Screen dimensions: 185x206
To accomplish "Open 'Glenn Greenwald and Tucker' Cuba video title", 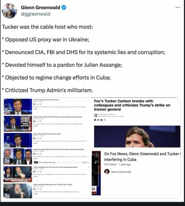I will click(x=142, y=157).
